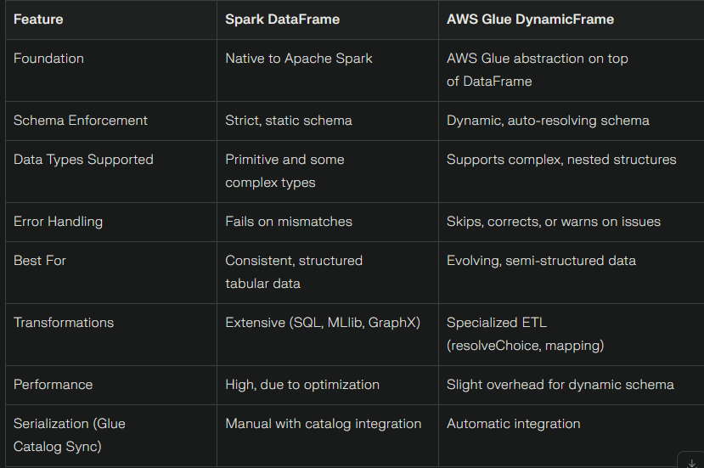Select the Evolving, semi-structured data cell
704x468 pixels.
coord(541,261)
